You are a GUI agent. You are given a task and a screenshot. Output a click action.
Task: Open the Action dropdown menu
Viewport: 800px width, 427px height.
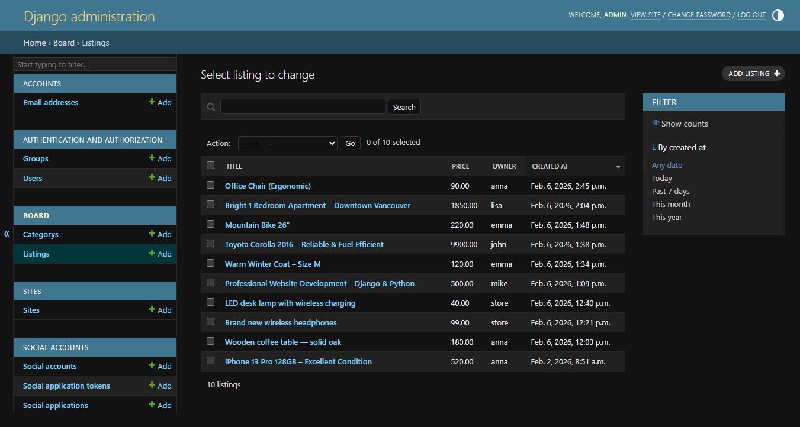tap(287, 143)
